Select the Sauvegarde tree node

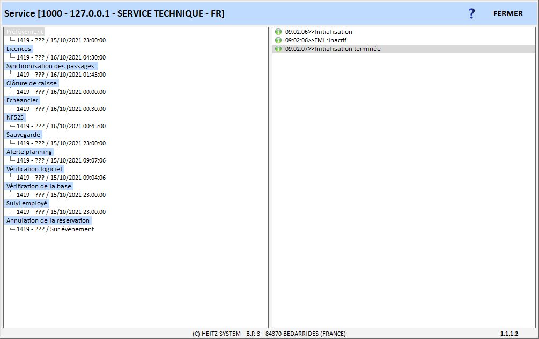point(23,135)
